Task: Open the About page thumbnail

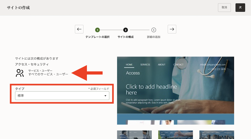Action: [175, 135]
